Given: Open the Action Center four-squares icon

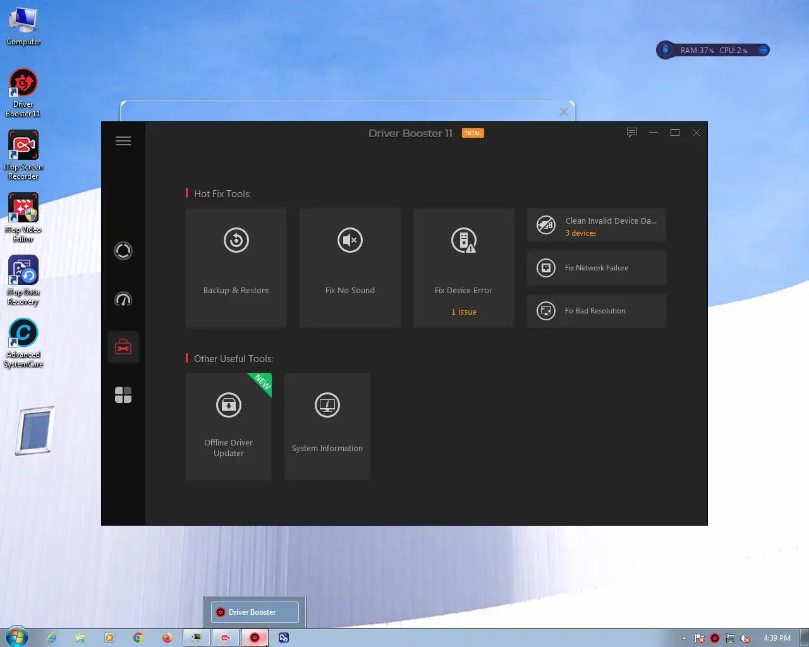Looking at the screenshot, I should tap(123, 395).
